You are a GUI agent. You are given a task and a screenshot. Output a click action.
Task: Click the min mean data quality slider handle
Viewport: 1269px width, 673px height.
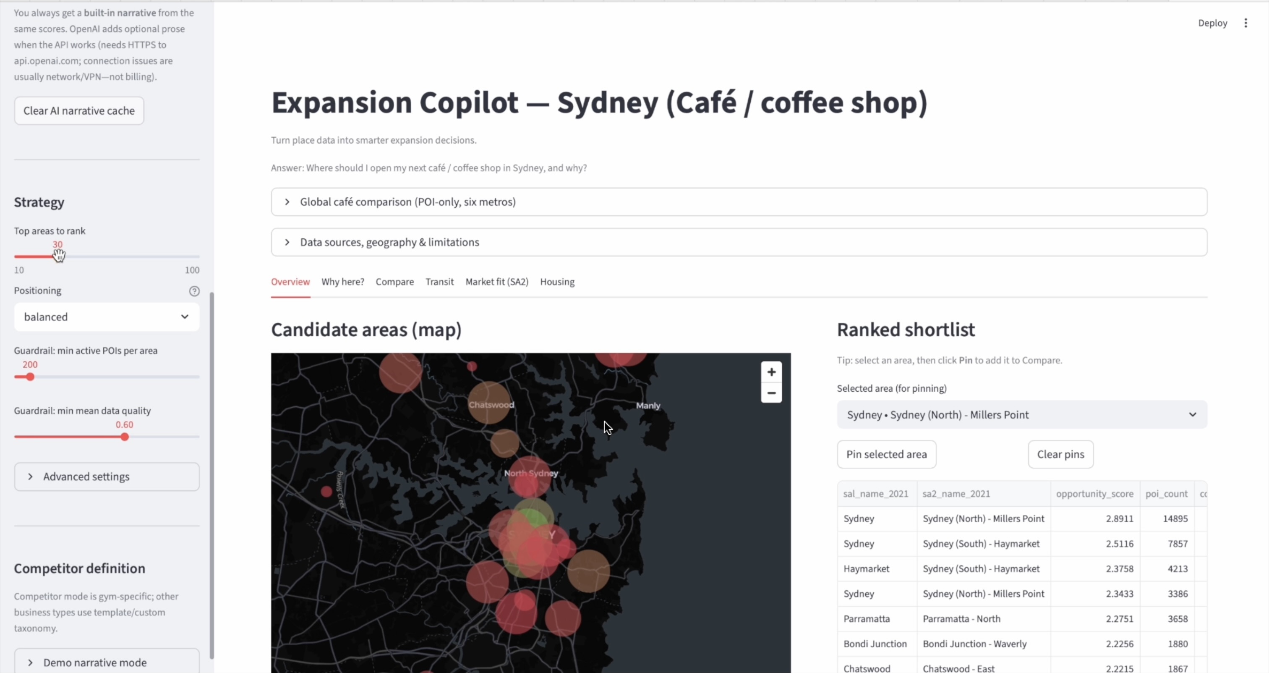tap(125, 437)
